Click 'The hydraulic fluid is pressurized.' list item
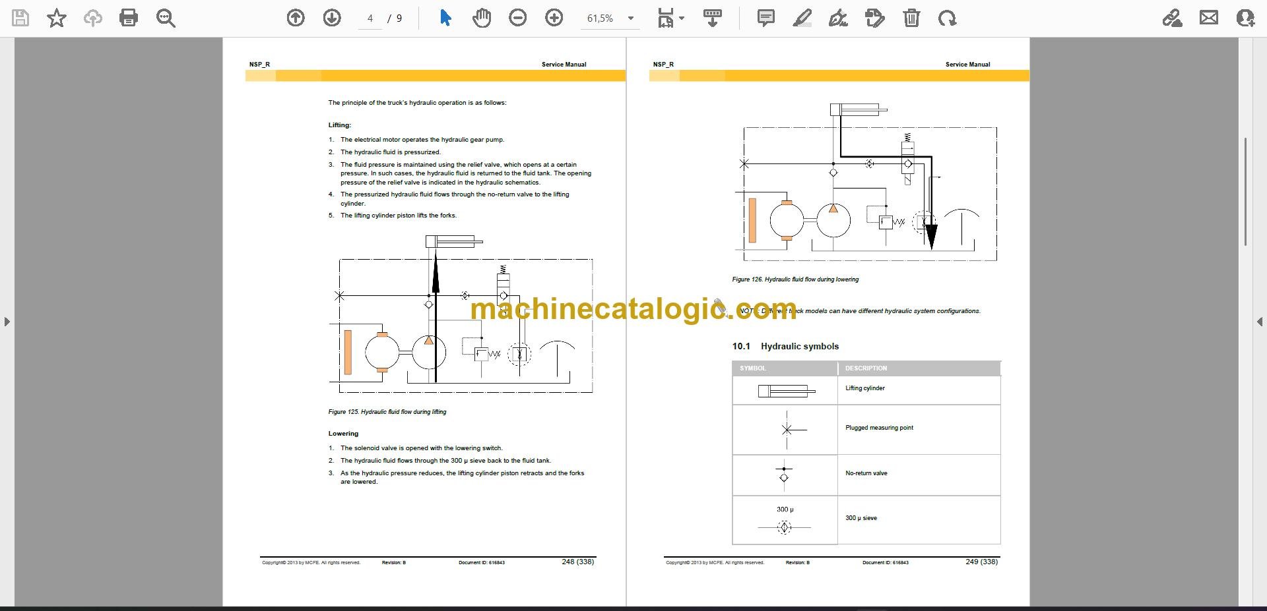The width and height of the screenshot is (1267, 611). (x=390, y=152)
